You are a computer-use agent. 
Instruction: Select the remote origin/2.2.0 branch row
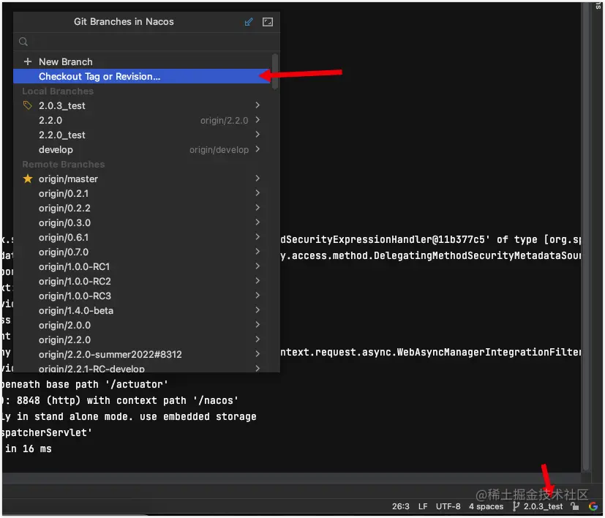pos(142,340)
